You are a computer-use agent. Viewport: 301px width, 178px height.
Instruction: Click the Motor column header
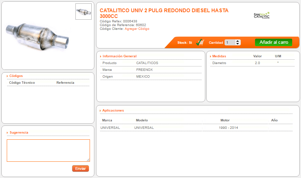pos(225,120)
